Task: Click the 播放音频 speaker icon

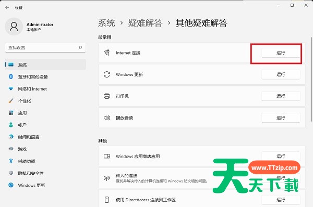Action: pyautogui.click(x=107, y=118)
